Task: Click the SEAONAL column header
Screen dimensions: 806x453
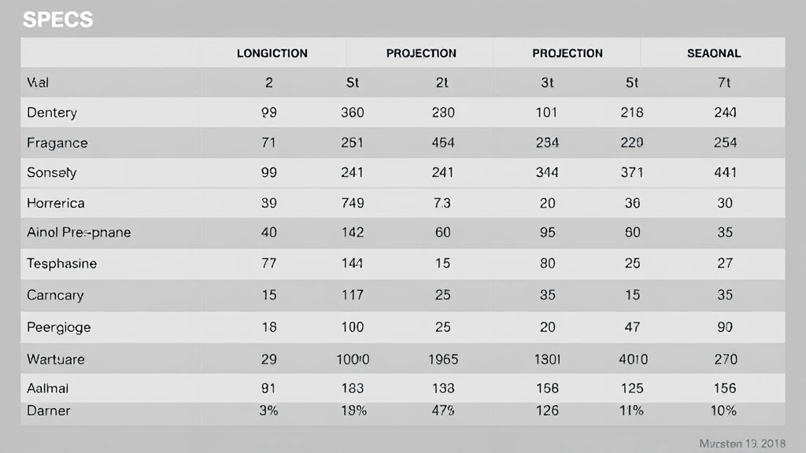Action: pos(714,53)
